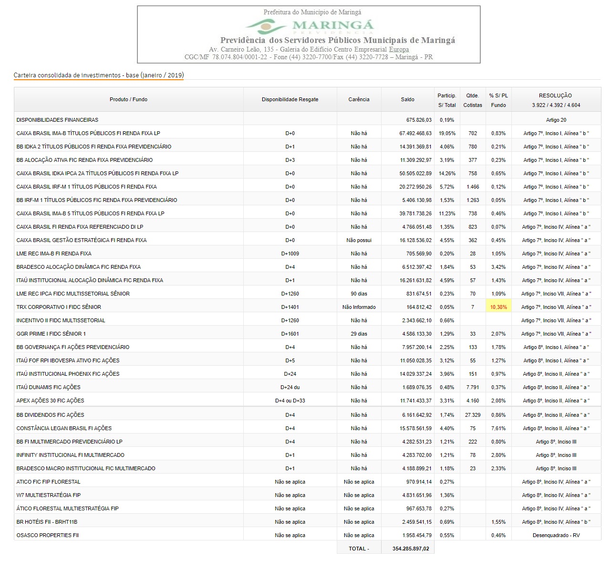Click the Previdência dos Servidores Públicos heading

(x=337, y=40)
